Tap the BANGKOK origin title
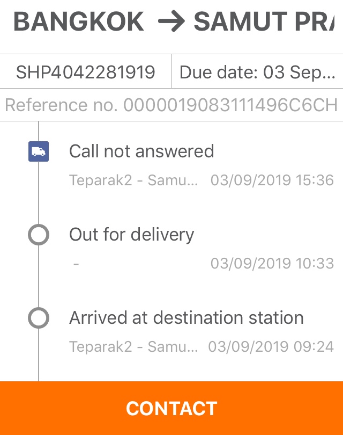This screenshot has width=343, height=435. coord(78,21)
